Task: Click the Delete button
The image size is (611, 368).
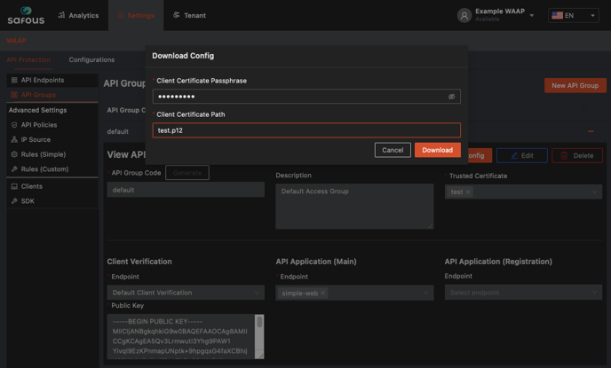Action: pos(577,155)
